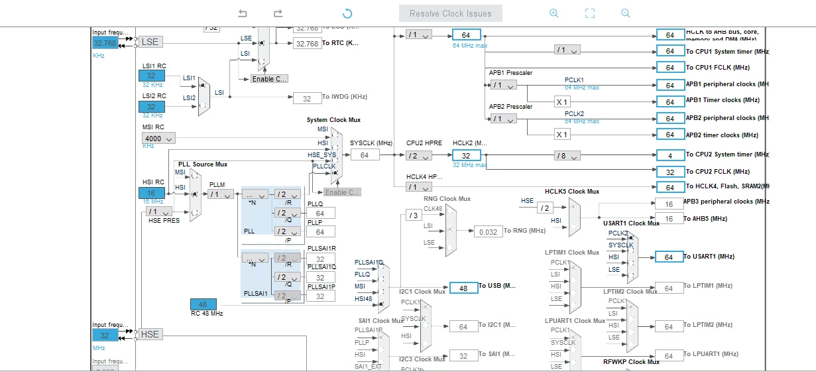The height and width of the screenshot is (372, 816).
Task: Click the refresh clock tree icon
Action: (347, 13)
